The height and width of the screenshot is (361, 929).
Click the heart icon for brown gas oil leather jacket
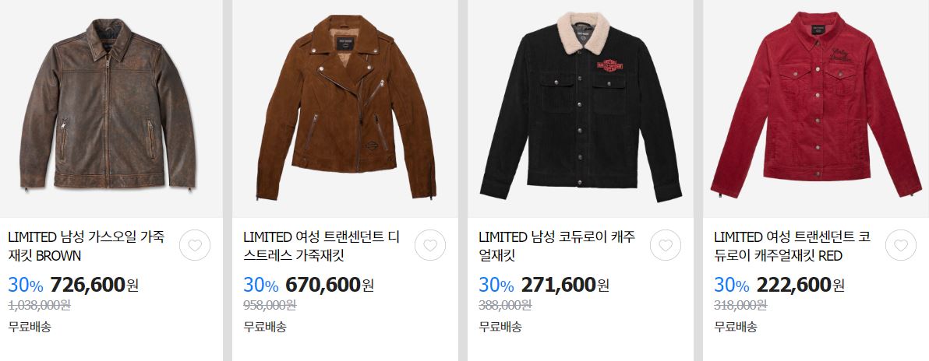coord(195,245)
